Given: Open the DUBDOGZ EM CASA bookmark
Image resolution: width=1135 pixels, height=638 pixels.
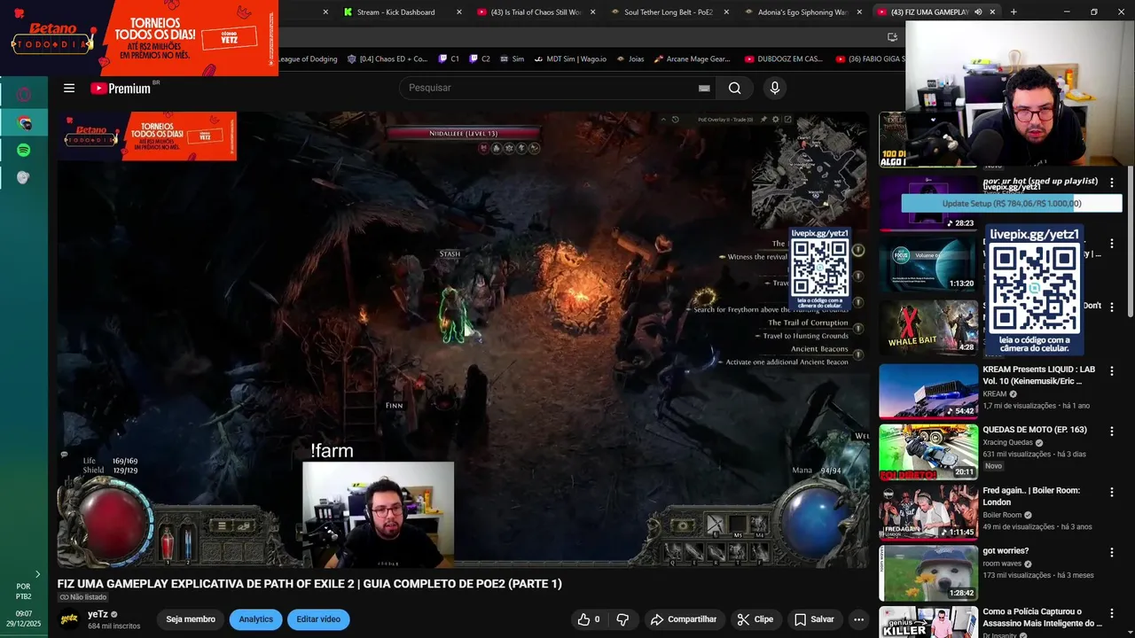Looking at the screenshot, I should pyautogui.click(x=784, y=58).
